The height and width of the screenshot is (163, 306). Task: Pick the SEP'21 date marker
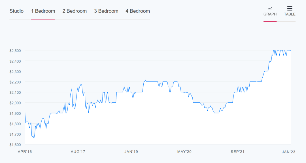coord(237,152)
